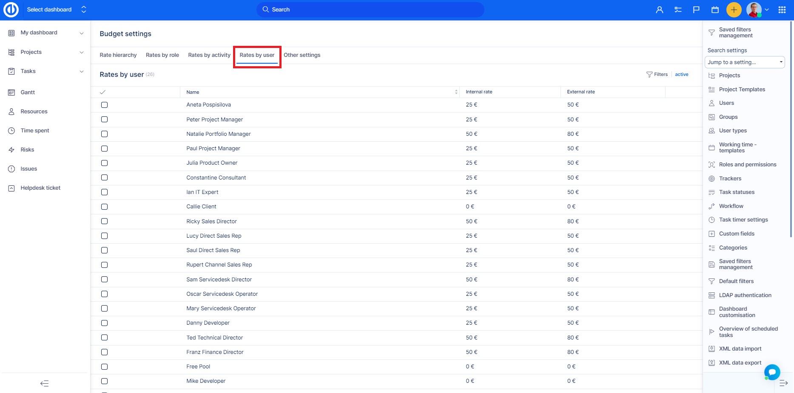Click the flag icon in header
Image resolution: width=794 pixels, height=393 pixels.
(x=696, y=10)
